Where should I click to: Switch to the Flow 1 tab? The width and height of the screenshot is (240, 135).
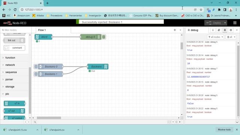coord(53,30)
